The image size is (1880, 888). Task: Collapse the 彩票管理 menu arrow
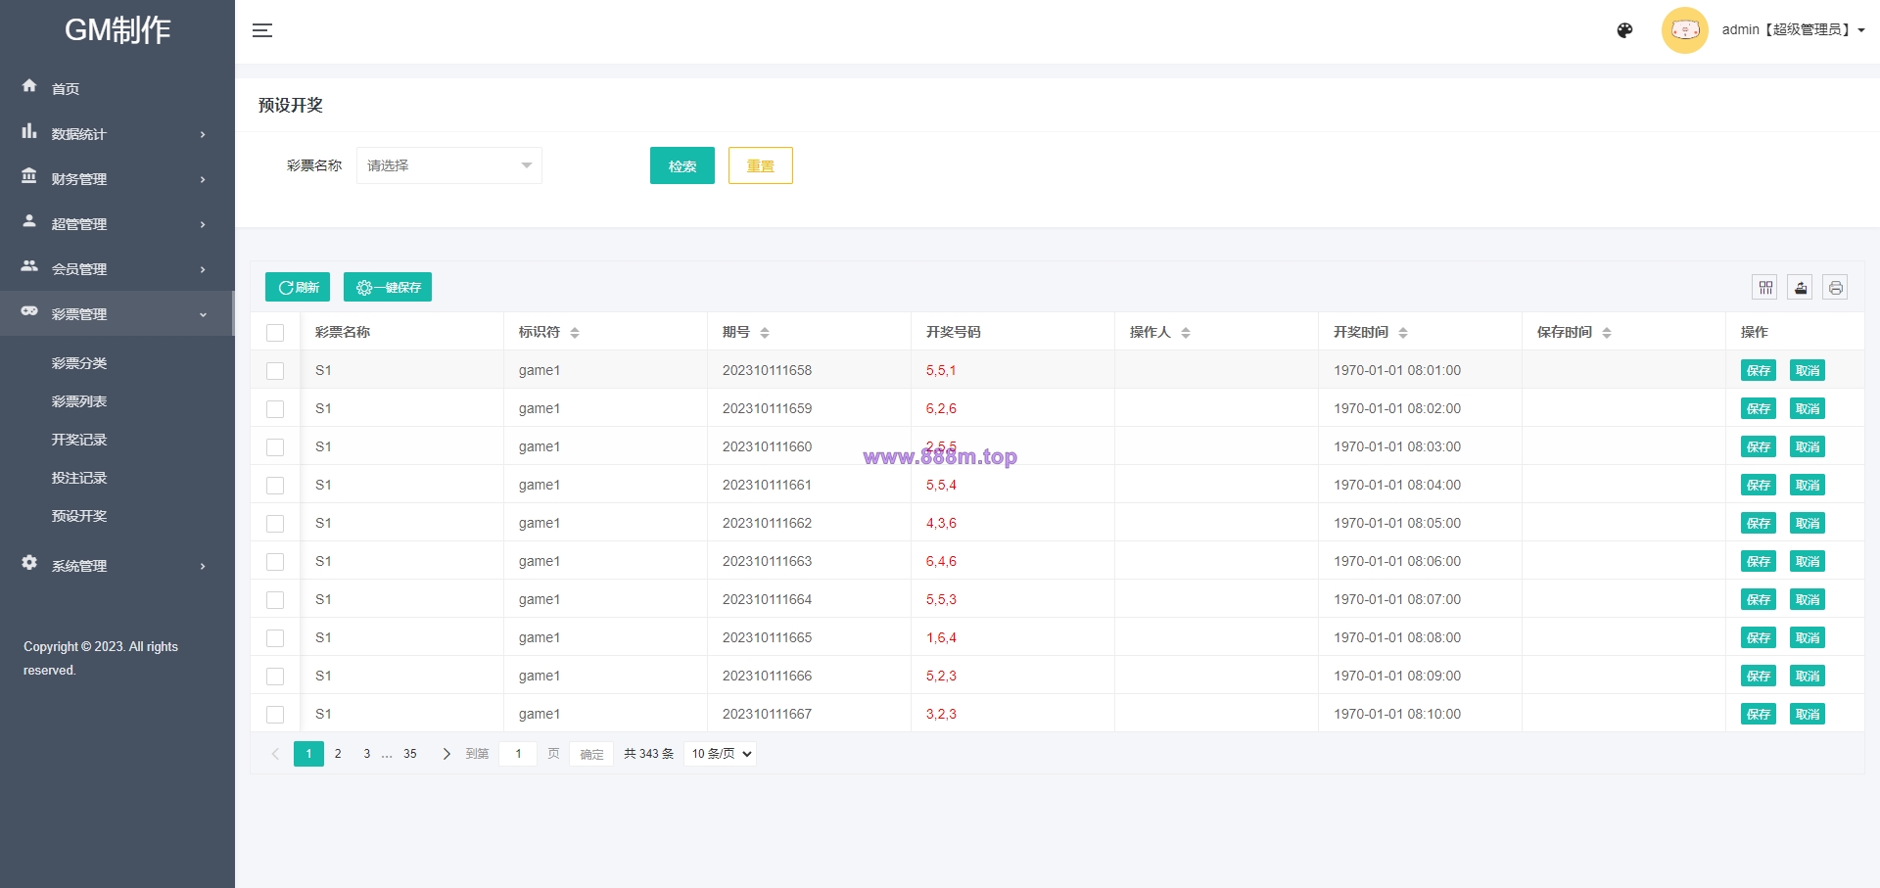click(x=203, y=315)
